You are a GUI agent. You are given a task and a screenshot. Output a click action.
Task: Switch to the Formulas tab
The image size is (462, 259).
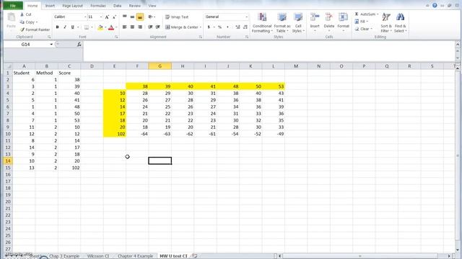tap(98, 6)
